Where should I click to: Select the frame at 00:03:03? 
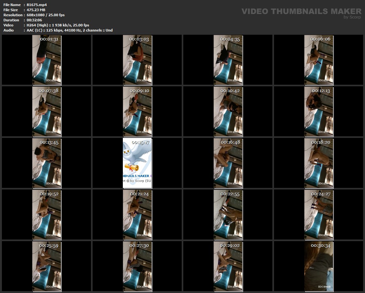[137, 60]
